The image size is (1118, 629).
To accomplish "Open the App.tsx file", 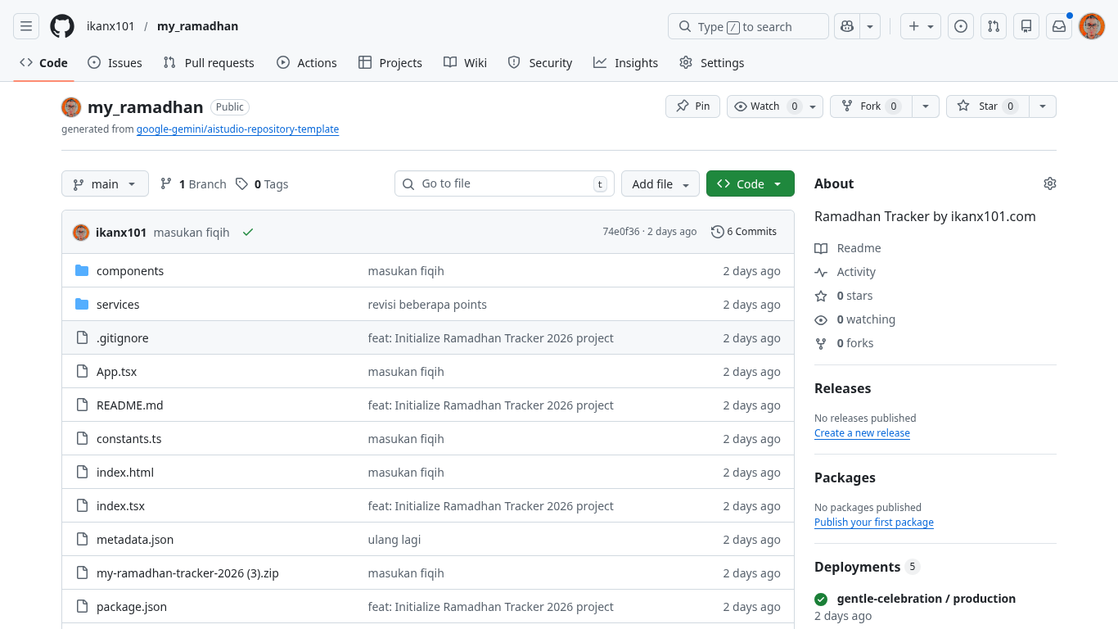I will click(116, 372).
